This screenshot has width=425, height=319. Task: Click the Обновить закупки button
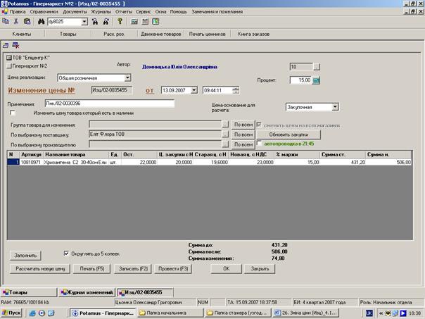[288, 135]
